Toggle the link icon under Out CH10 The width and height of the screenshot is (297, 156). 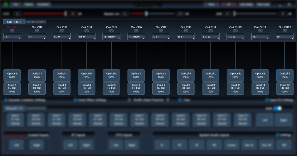(x=235, y=31)
